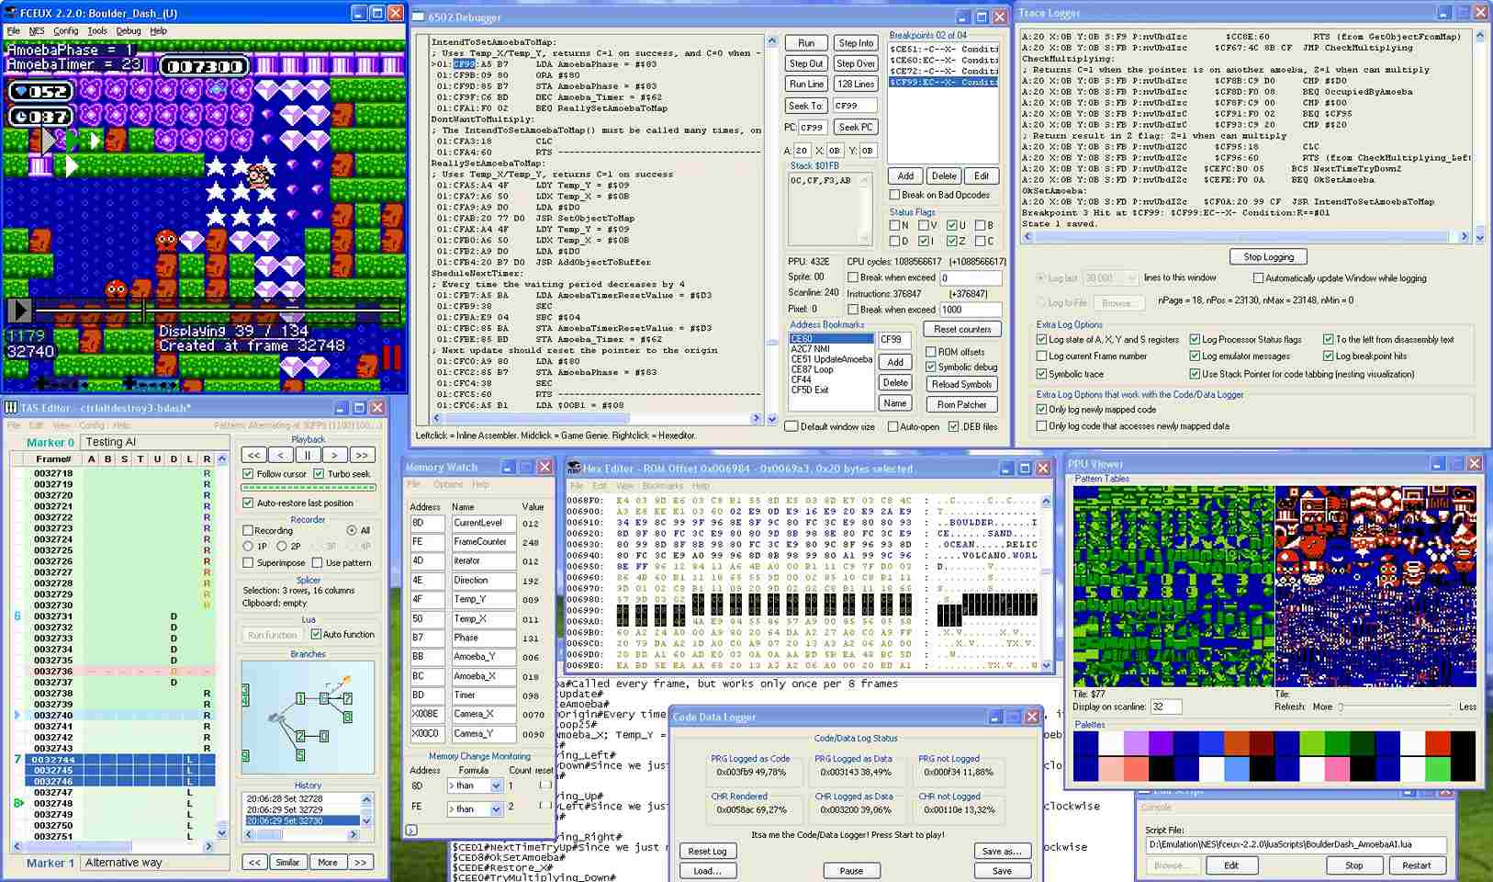Click the Step Into debugger button
The width and height of the screenshot is (1493, 882).
click(x=856, y=43)
